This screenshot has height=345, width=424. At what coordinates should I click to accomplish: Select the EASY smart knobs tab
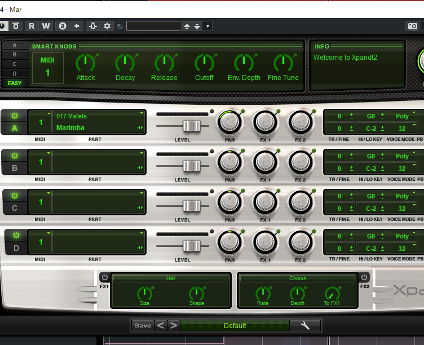(x=15, y=83)
